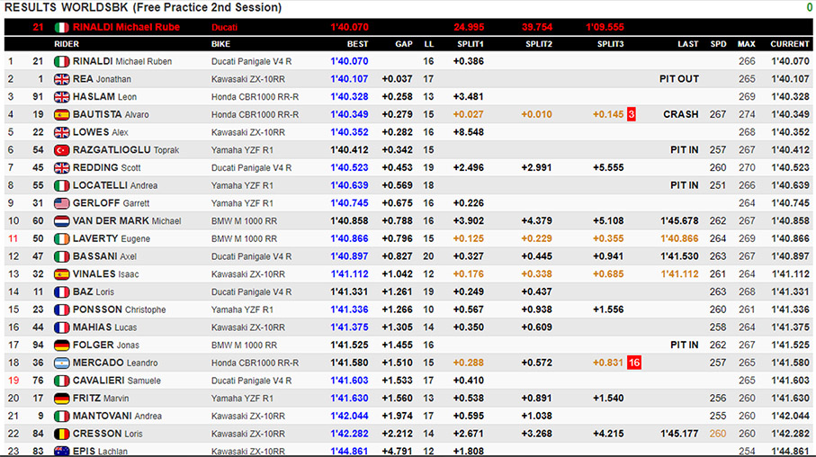Click the UK flag next to HASLAM Leon
This screenshot has height=457, width=816.
point(61,97)
